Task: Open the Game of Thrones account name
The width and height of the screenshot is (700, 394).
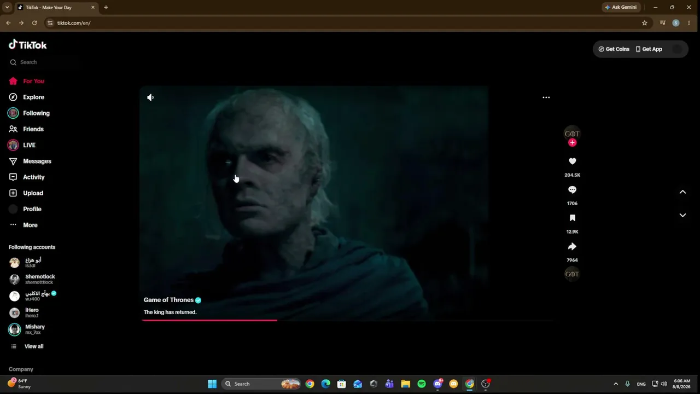Action: (168, 300)
